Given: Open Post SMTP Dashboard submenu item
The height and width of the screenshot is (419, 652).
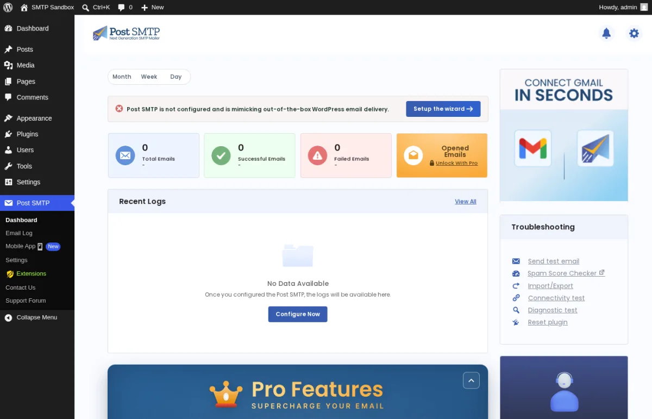Looking at the screenshot, I should pos(21,220).
